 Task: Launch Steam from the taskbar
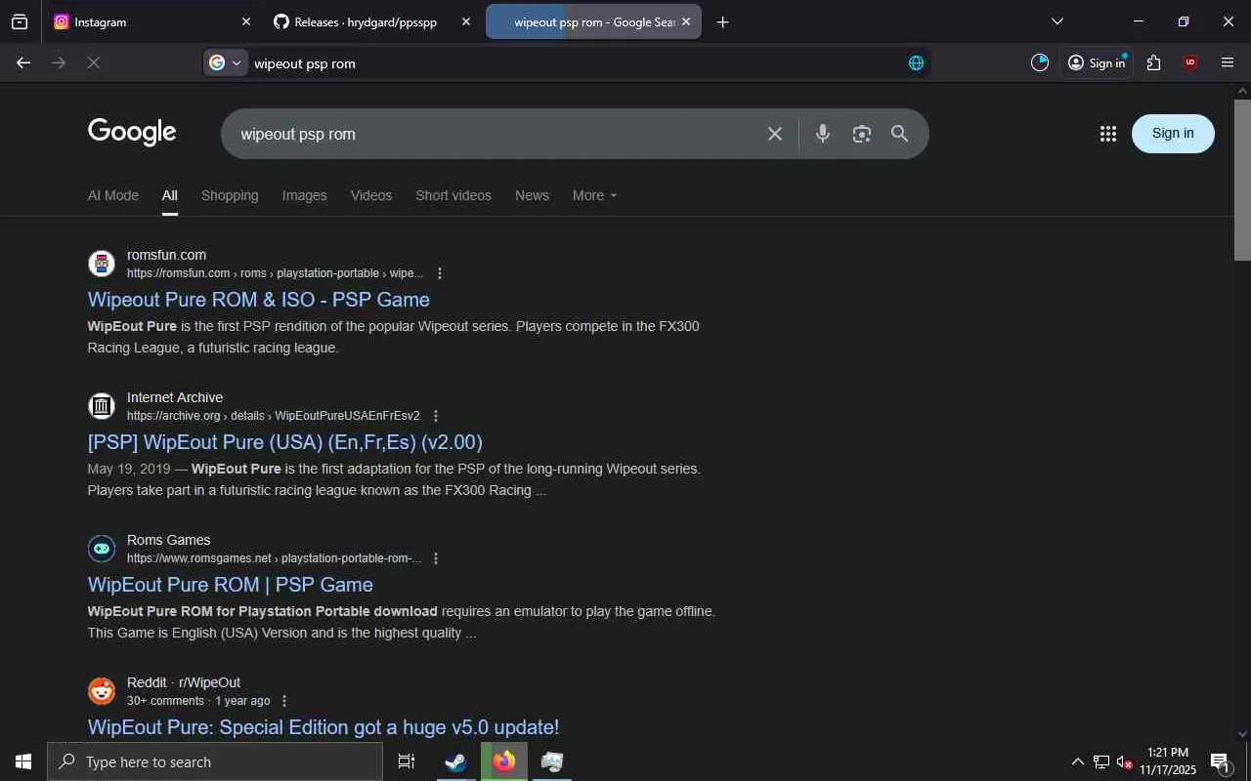point(455,761)
